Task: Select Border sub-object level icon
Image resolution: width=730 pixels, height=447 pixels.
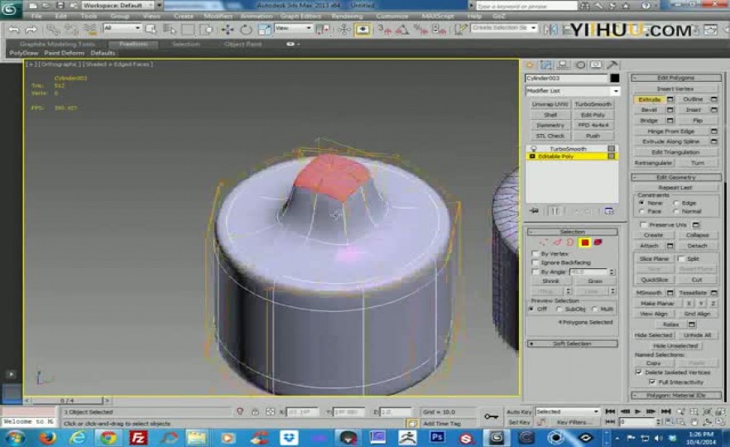Action: pyautogui.click(x=570, y=242)
